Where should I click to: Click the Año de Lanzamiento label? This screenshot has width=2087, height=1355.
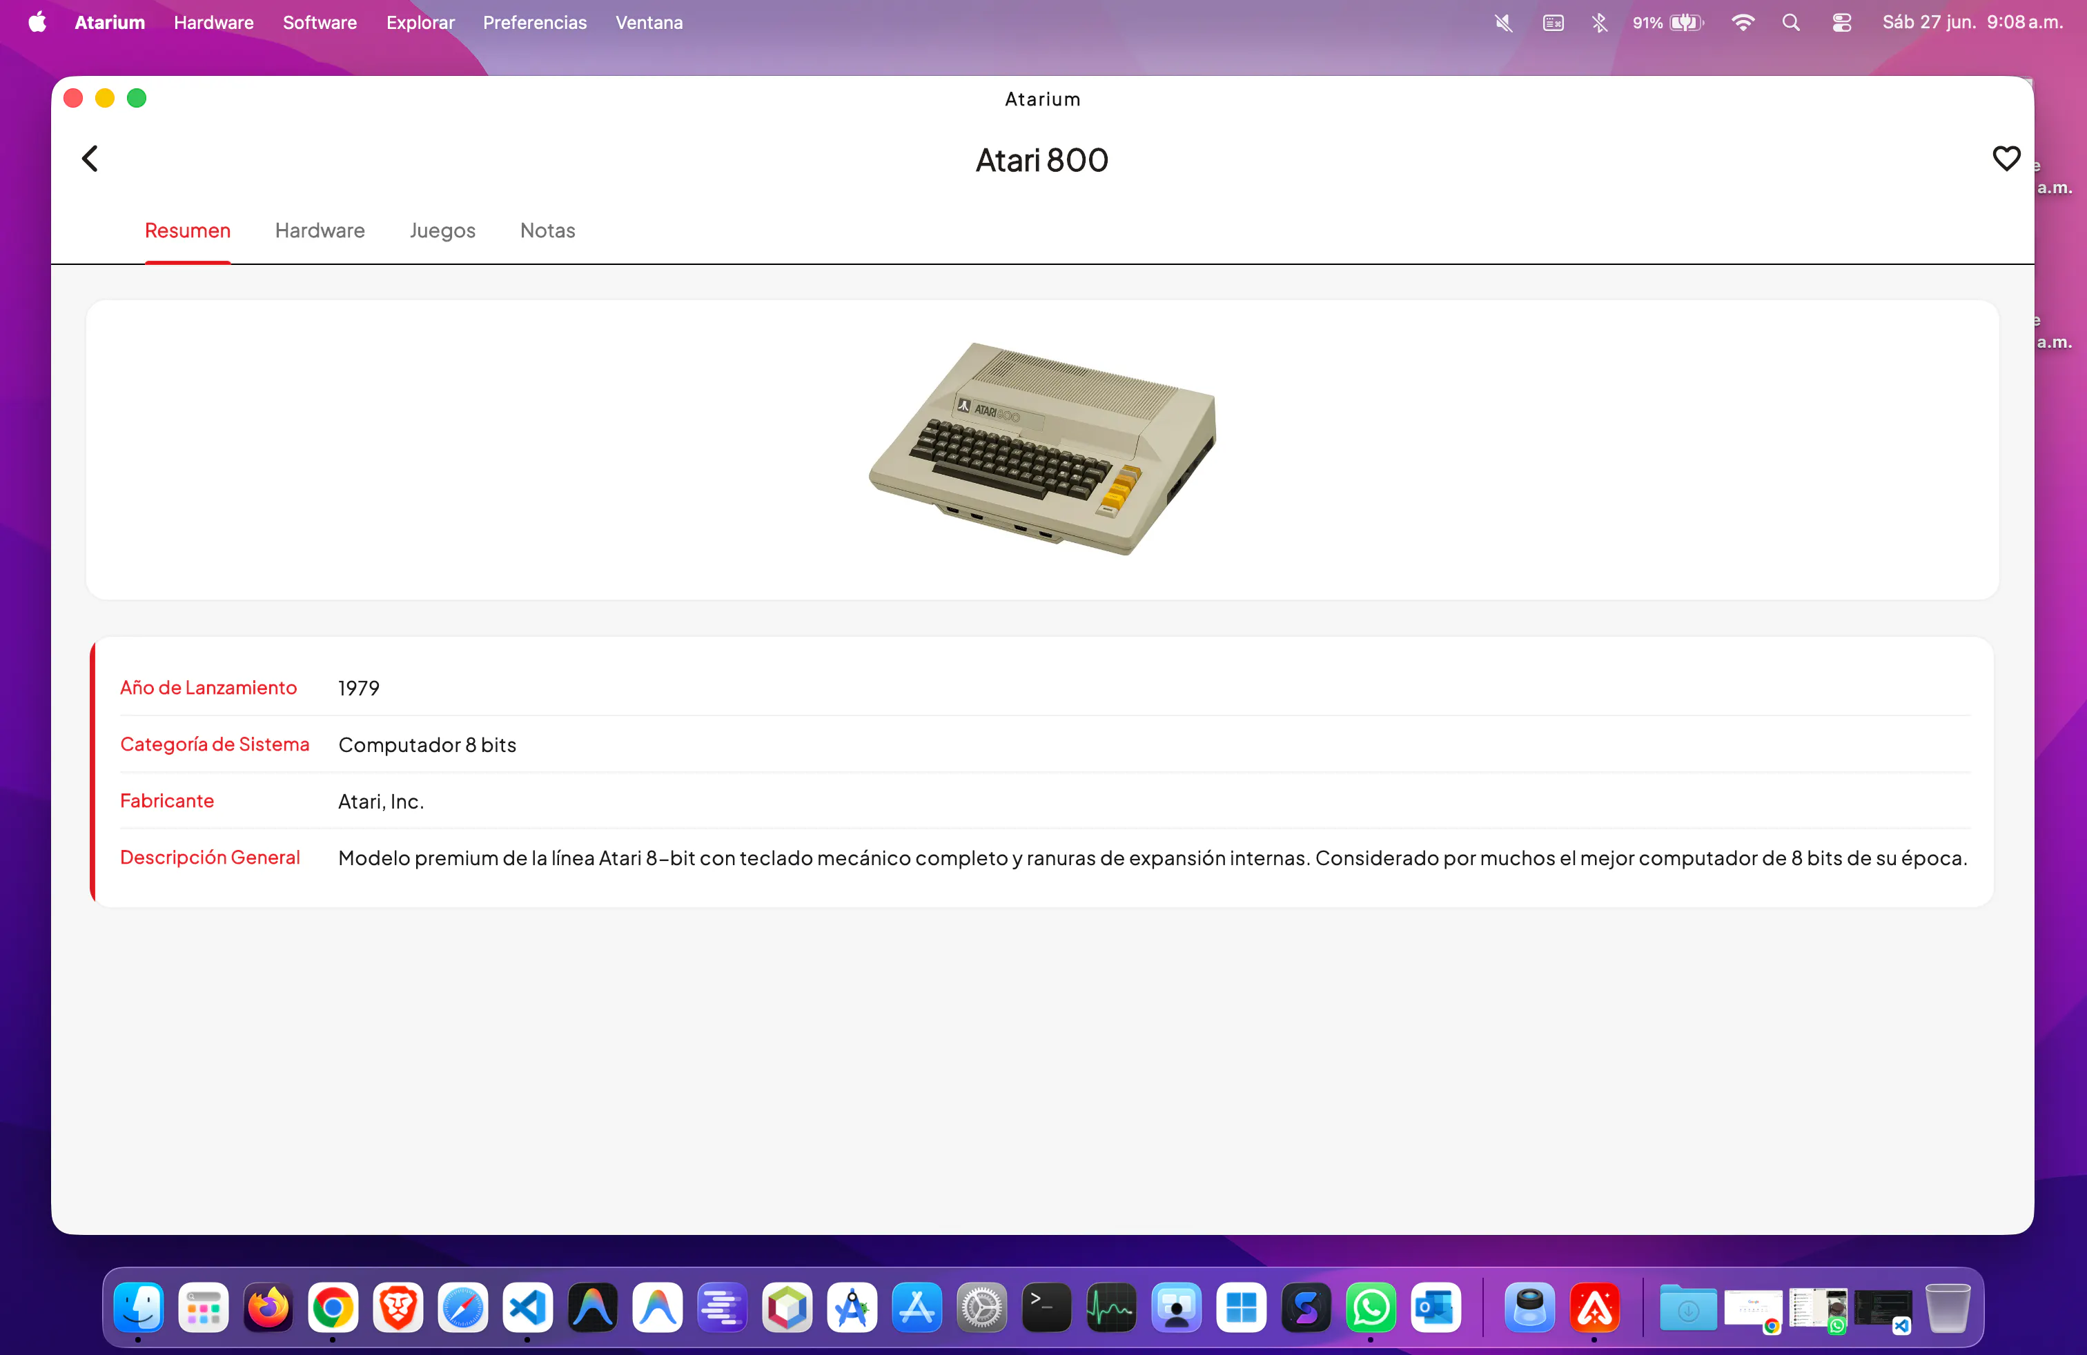click(x=208, y=688)
